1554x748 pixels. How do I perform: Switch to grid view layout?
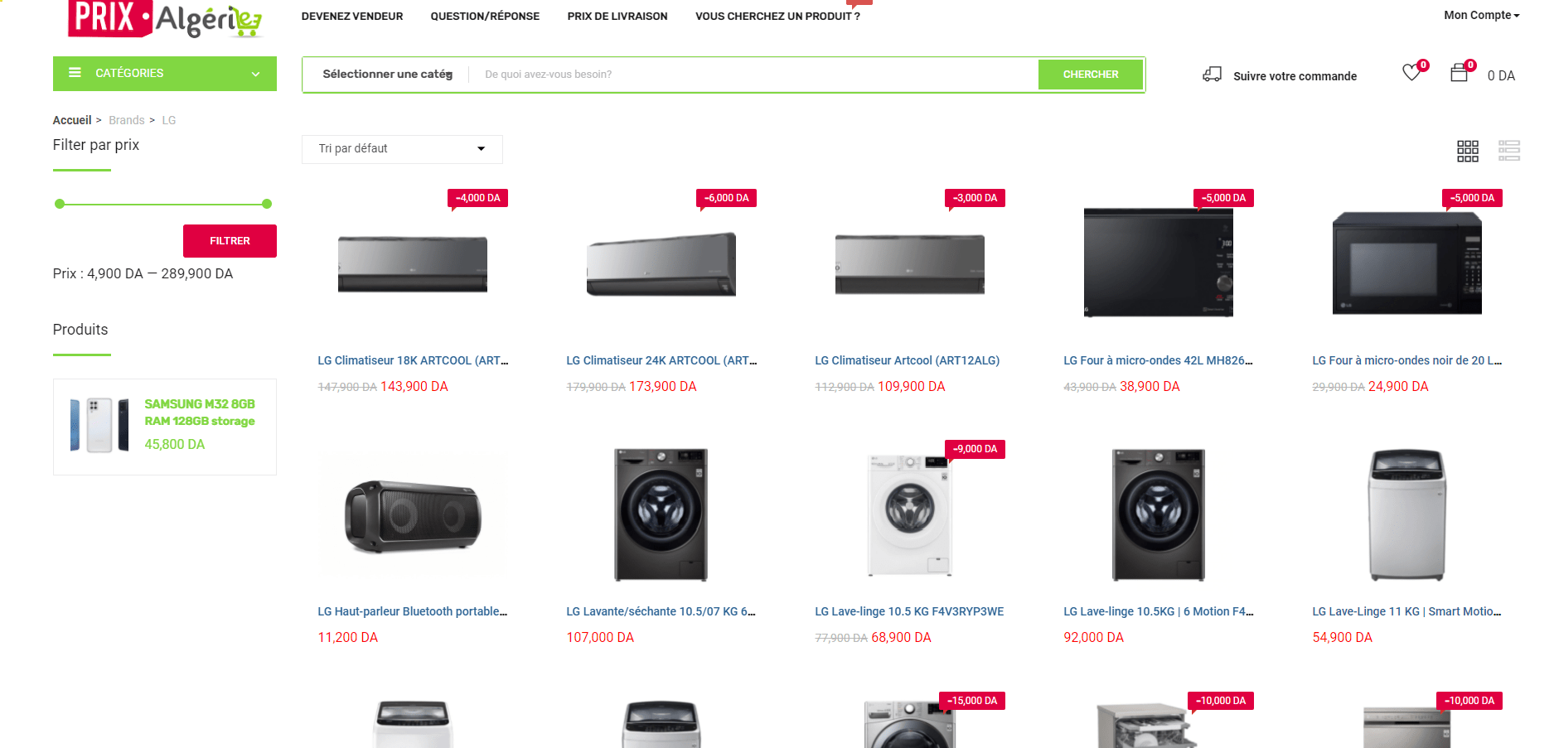pyautogui.click(x=1468, y=151)
